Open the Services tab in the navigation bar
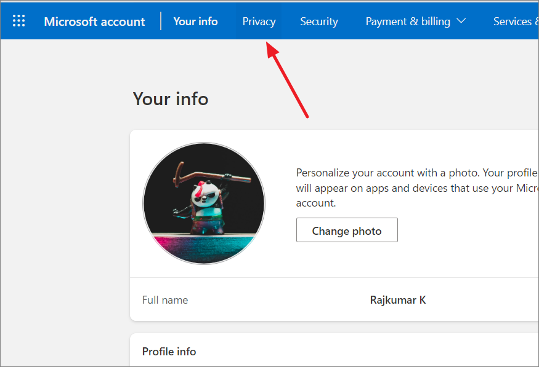The width and height of the screenshot is (539, 367). (516, 22)
